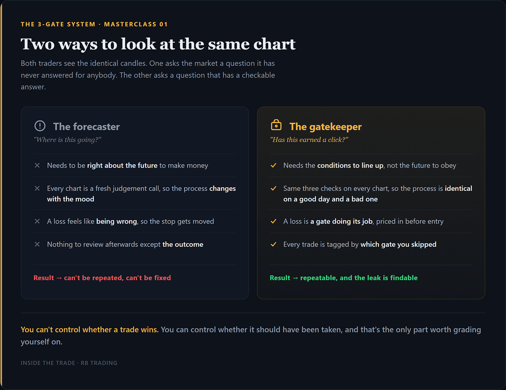Viewport: 506px width, 390px height.
Task: Click the 'Two ways to look at the same chart' title
Action: click(158, 44)
